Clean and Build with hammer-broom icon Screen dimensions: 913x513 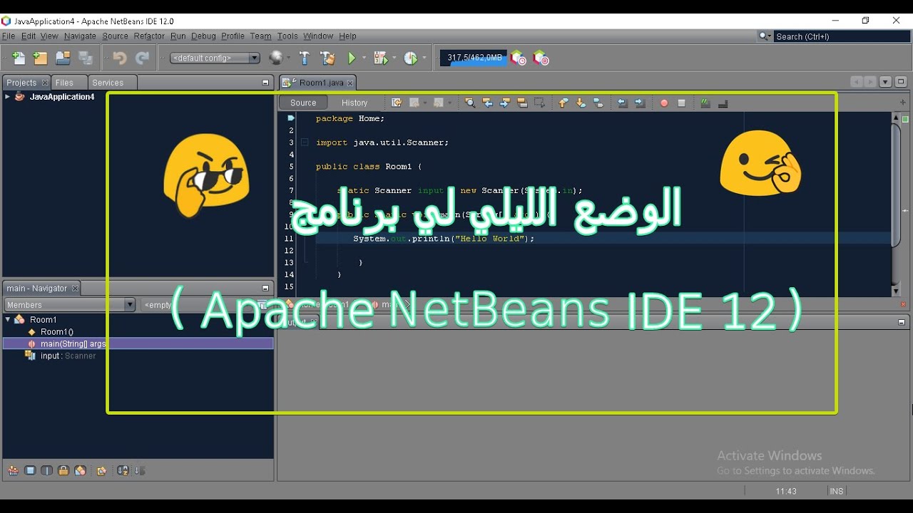point(327,58)
